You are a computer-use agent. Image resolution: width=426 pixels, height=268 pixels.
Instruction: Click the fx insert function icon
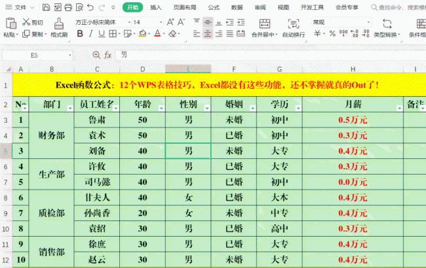pos(108,56)
